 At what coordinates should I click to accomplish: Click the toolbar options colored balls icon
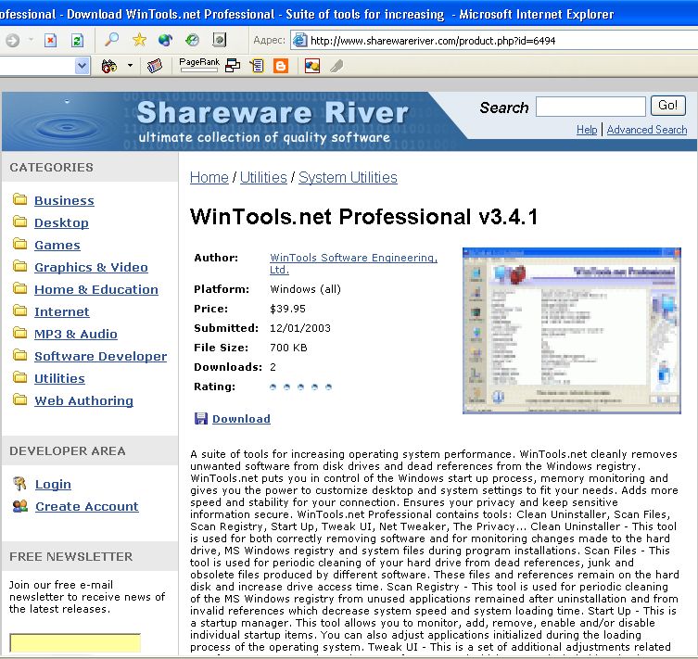(x=312, y=66)
